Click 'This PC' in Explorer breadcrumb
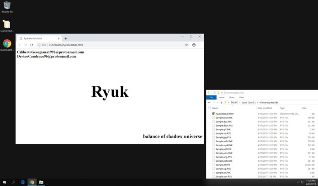Image resolution: width=318 pixels, height=186 pixels. pos(234,103)
